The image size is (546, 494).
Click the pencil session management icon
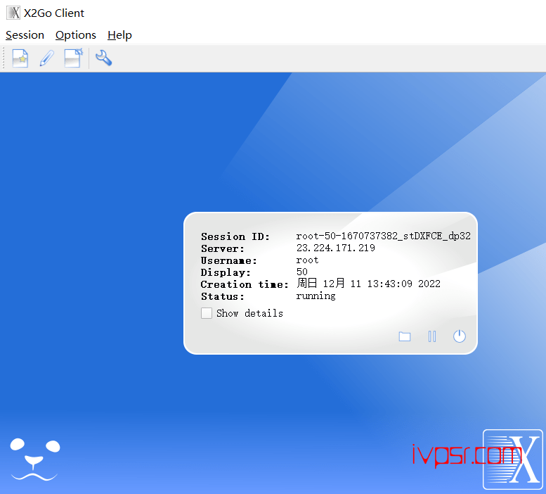pos(46,58)
